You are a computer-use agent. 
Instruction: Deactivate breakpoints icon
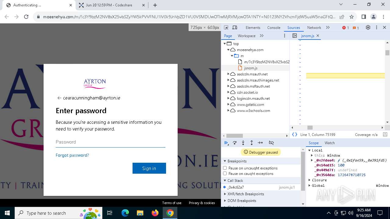click(271, 143)
